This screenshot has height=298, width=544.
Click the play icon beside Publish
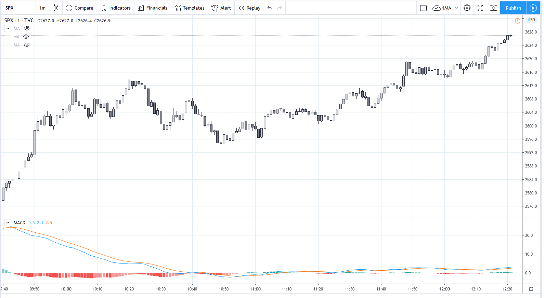pos(533,8)
